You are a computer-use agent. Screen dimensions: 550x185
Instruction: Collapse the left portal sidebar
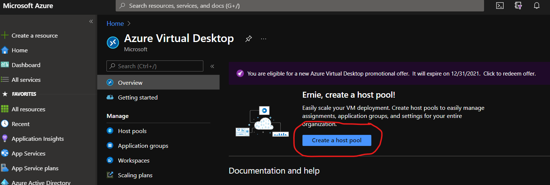pyautogui.click(x=91, y=21)
